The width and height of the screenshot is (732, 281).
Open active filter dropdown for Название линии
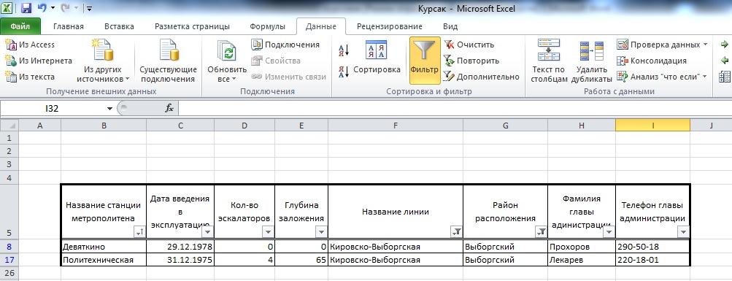(x=456, y=232)
